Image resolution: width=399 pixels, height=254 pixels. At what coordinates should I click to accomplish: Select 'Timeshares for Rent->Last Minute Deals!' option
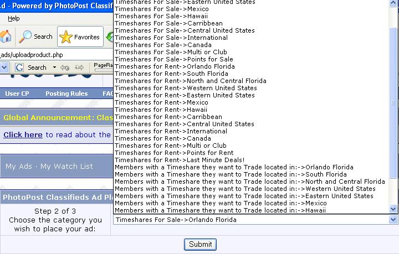[180, 160]
